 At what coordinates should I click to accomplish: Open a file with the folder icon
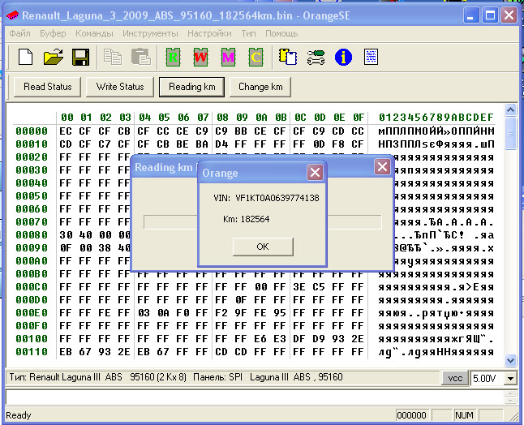pyautogui.click(x=54, y=57)
